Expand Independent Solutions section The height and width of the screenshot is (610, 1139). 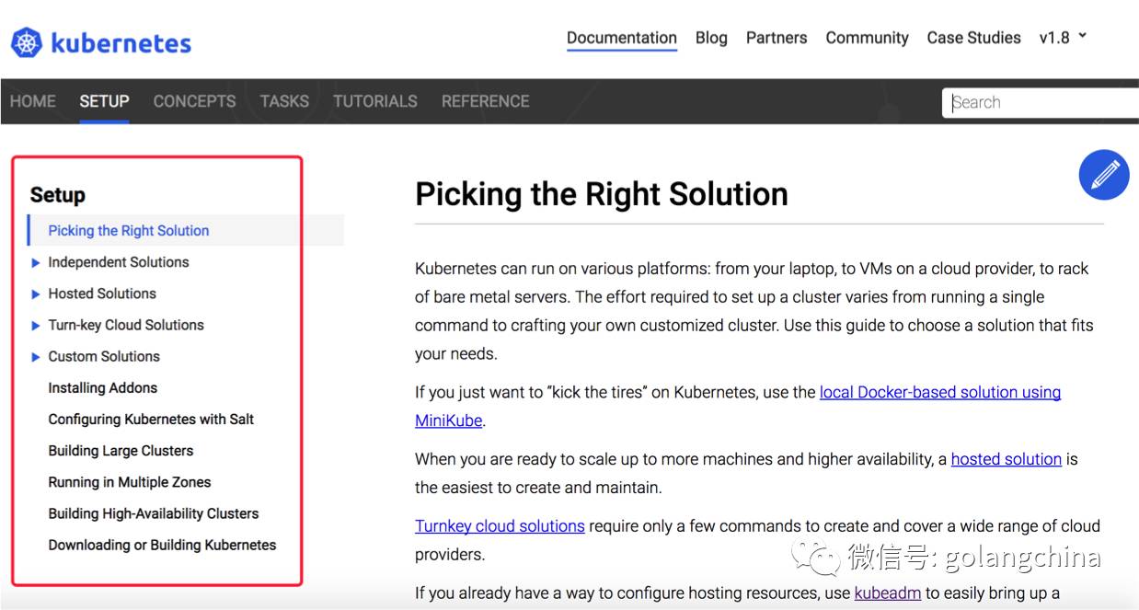click(x=36, y=262)
